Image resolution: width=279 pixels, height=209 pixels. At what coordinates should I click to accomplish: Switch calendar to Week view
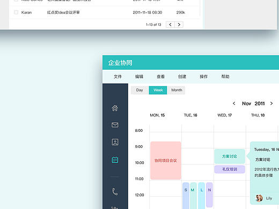[158, 90]
